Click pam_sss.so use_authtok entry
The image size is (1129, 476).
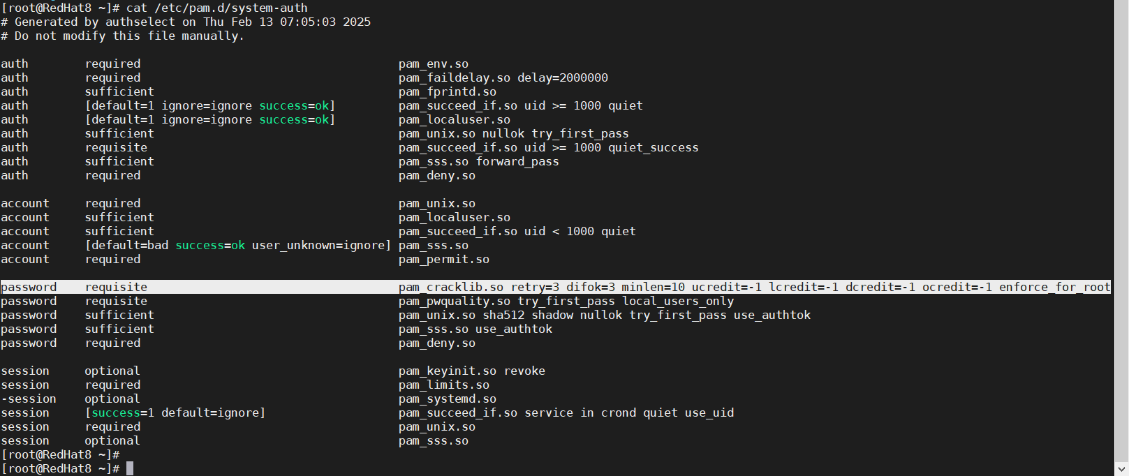pos(475,329)
